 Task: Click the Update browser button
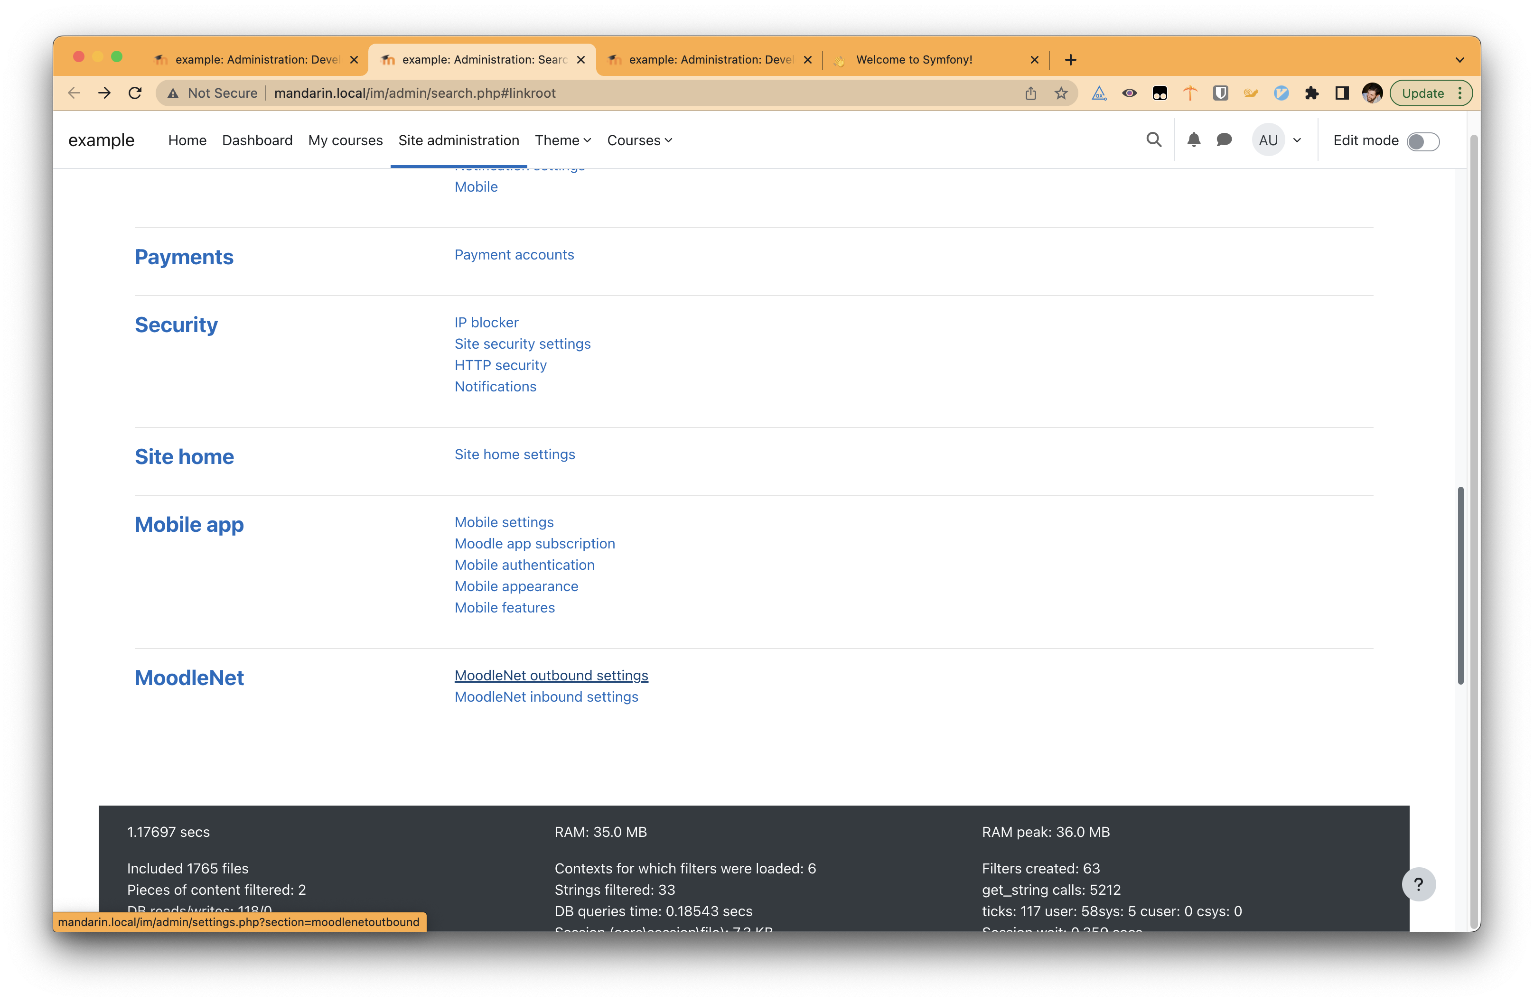click(x=1422, y=93)
